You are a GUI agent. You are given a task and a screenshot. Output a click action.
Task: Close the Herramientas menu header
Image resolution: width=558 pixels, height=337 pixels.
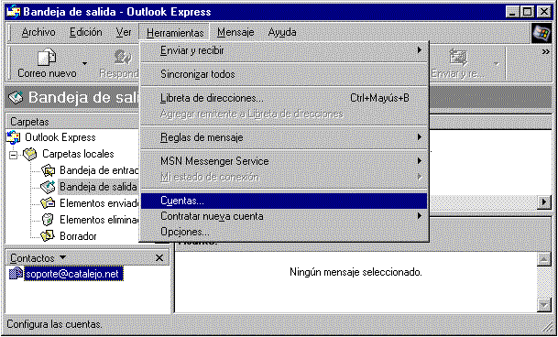tap(175, 32)
